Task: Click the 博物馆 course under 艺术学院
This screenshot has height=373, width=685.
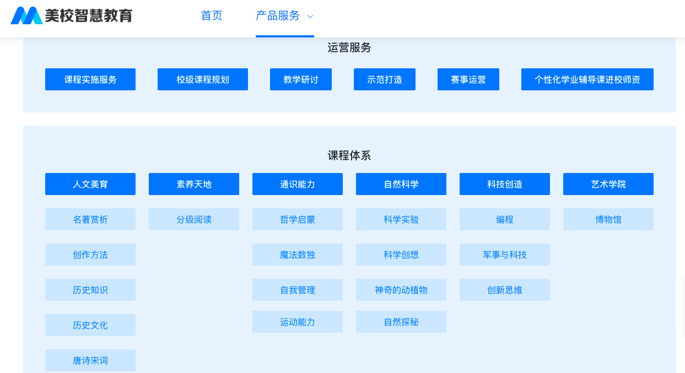Action: pos(608,219)
